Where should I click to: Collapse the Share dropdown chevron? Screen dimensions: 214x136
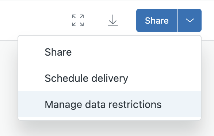pyautogui.click(x=190, y=20)
